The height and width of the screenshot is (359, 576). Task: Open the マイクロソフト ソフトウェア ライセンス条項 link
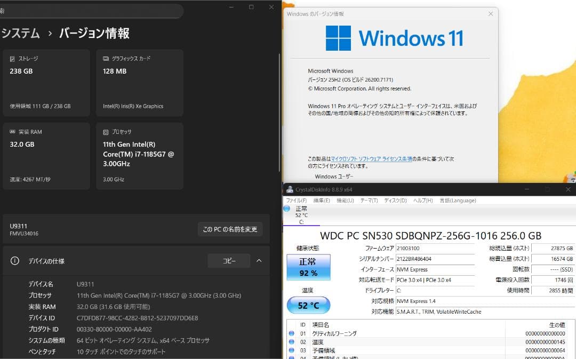(371, 159)
